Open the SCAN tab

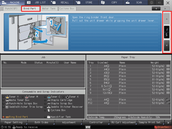[135, 2]
